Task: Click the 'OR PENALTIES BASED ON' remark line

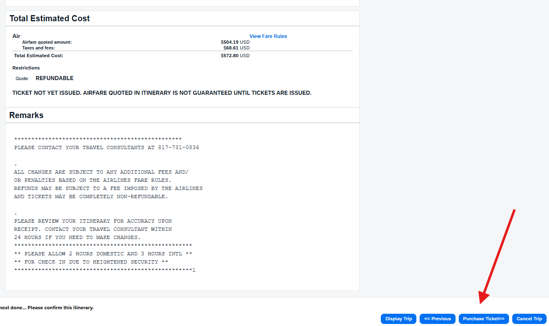Action: 93,180
